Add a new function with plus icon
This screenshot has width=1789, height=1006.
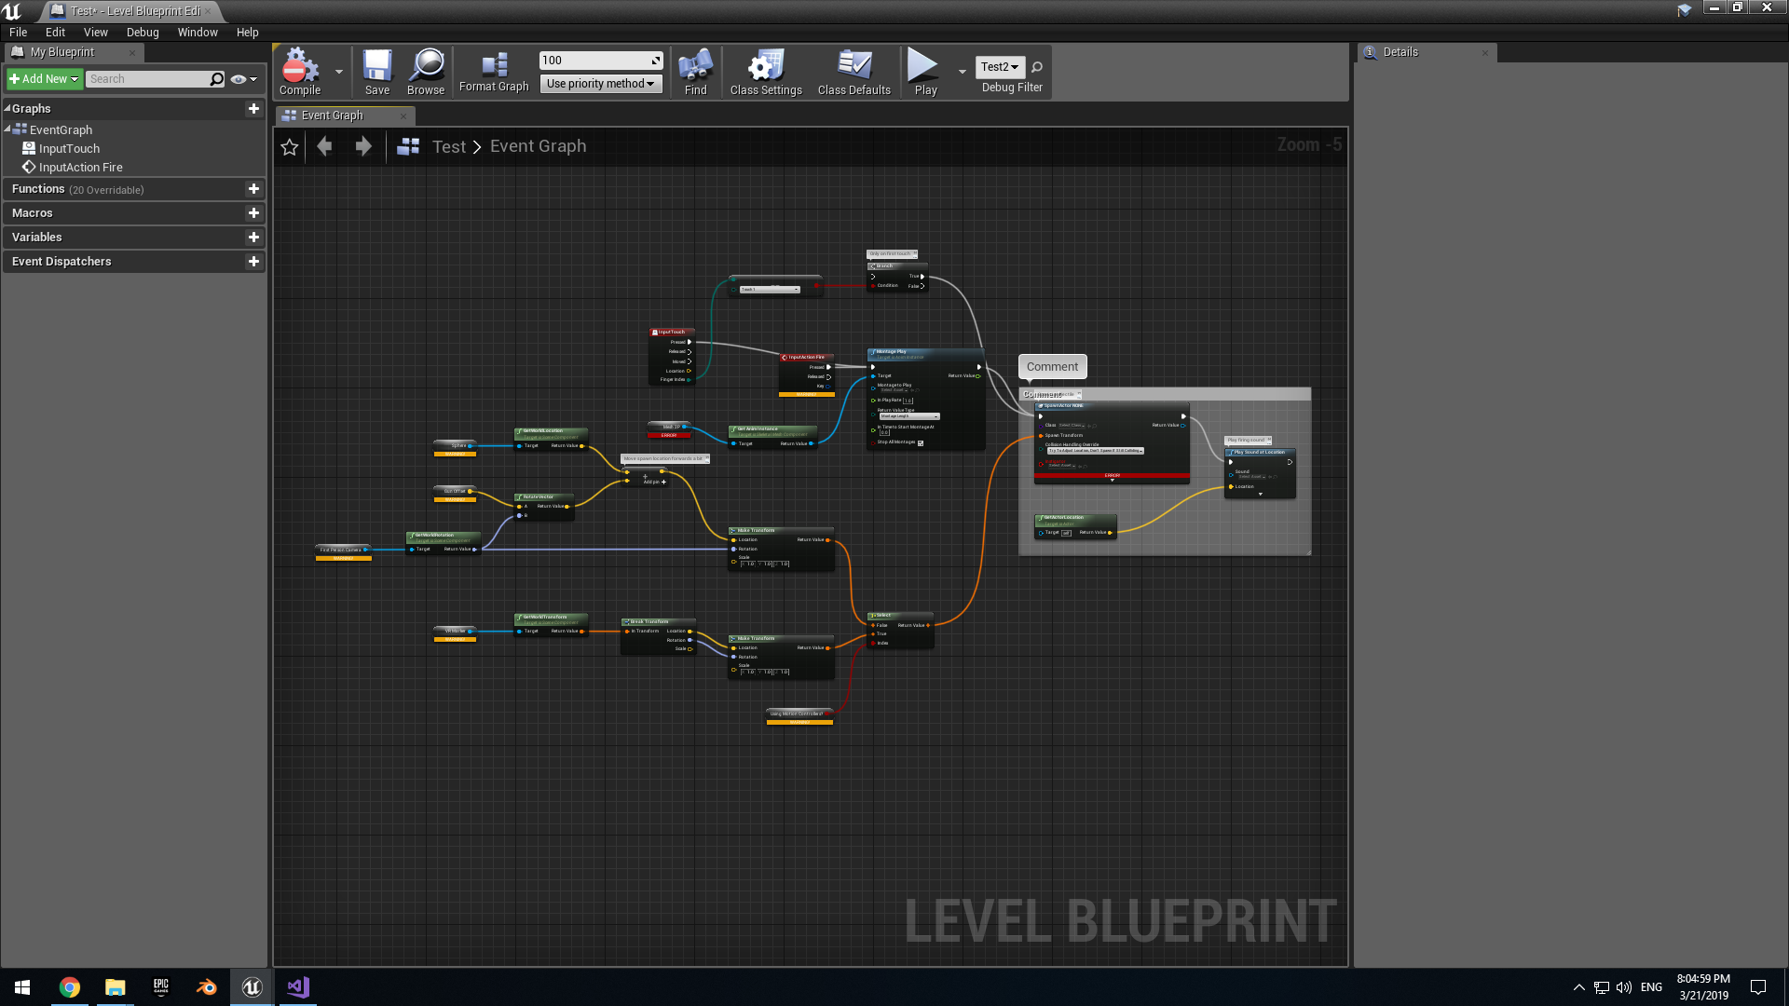click(x=253, y=189)
